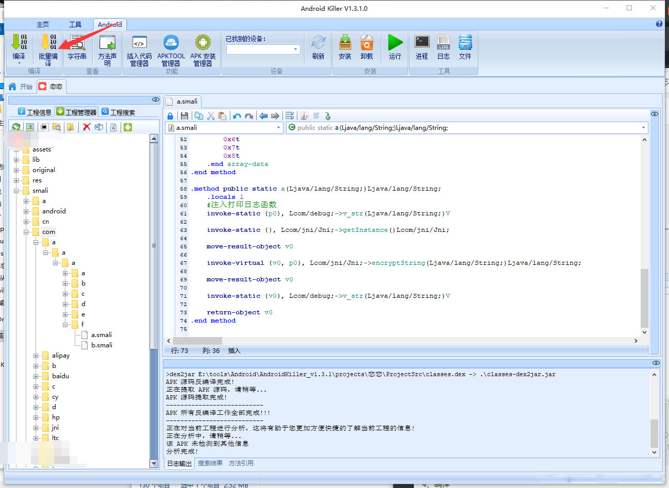This screenshot has height=488, width=669.
Task: Click the project tree refresh icon
Action: (16, 127)
